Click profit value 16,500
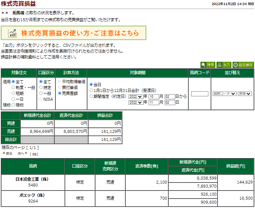Viewport: 255px width, 208px height. coord(246,198)
